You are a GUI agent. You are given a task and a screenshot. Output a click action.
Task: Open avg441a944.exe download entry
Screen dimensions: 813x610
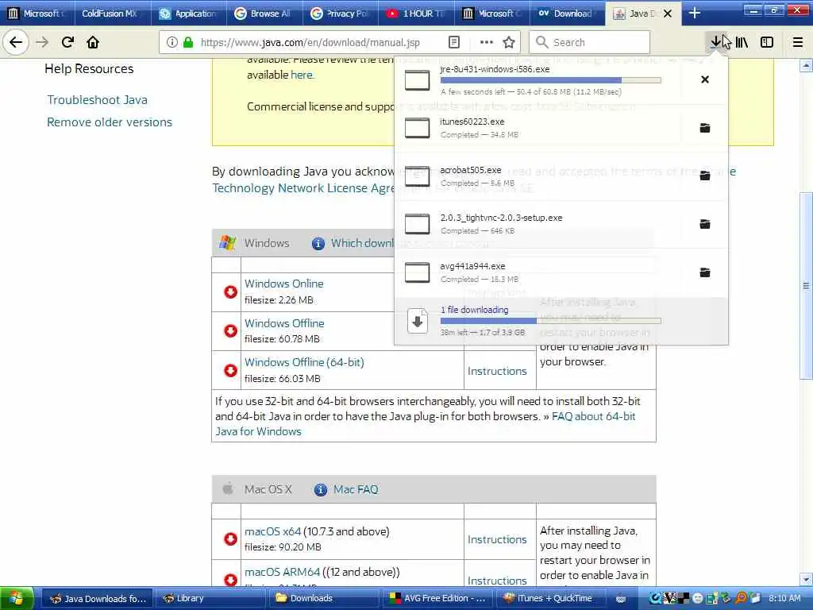click(x=539, y=272)
